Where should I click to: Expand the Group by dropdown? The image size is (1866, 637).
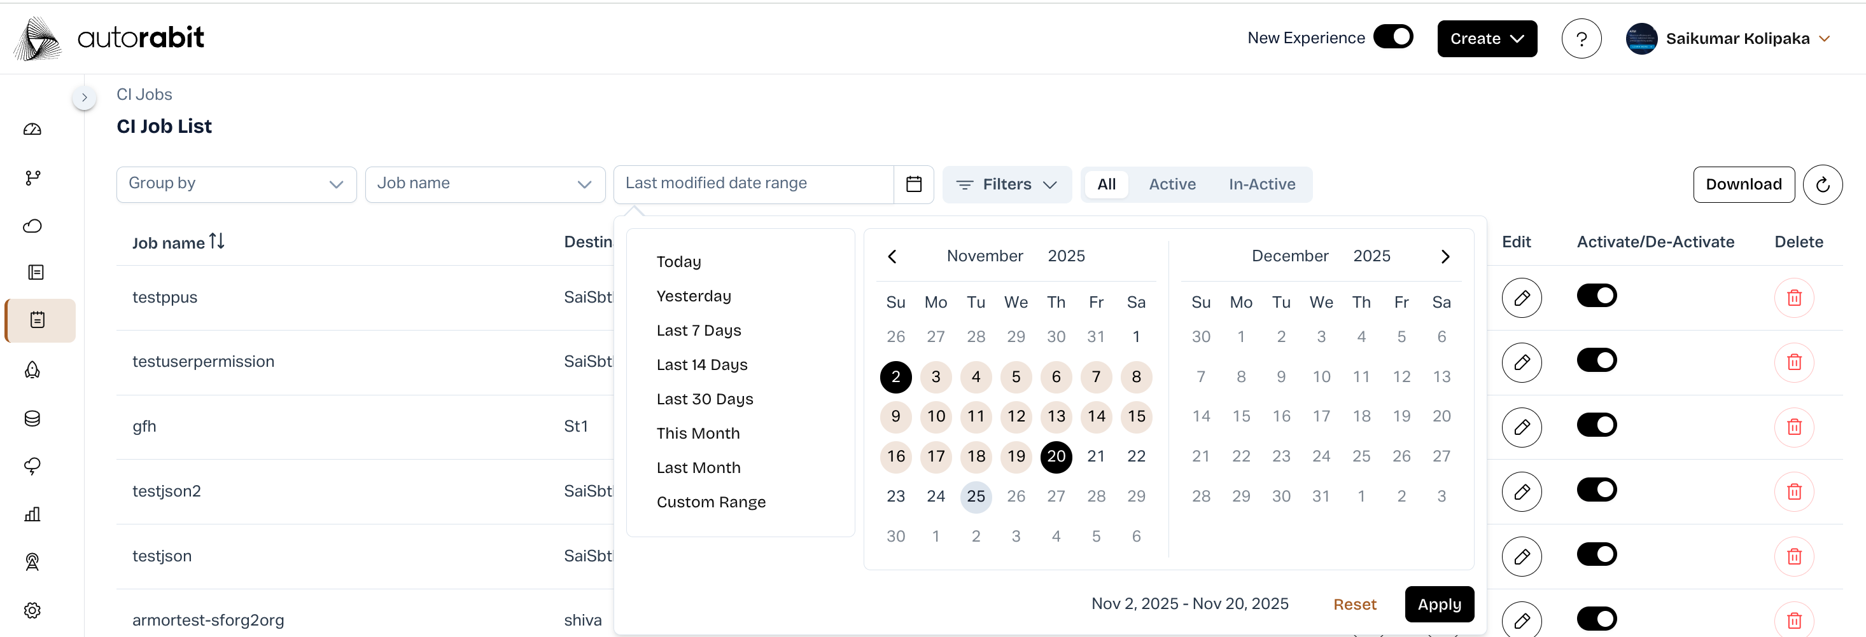point(236,184)
